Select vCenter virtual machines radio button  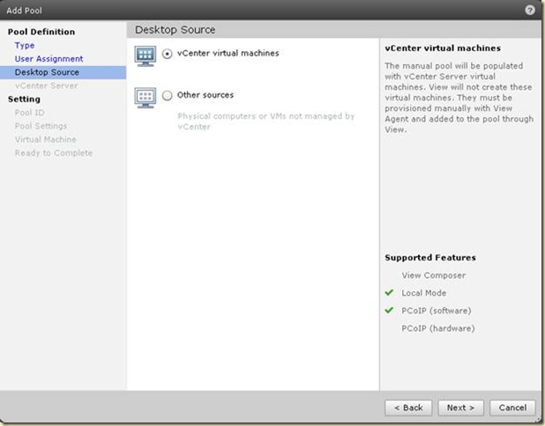pos(168,54)
